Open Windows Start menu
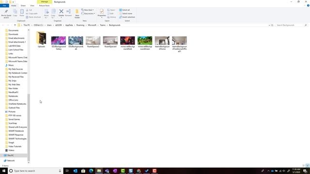The width and height of the screenshot is (310, 174). tap(4, 171)
